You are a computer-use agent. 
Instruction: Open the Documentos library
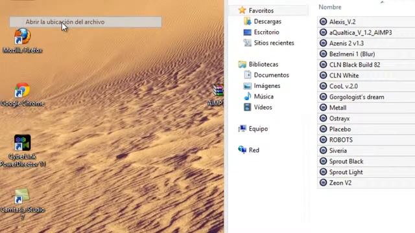pos(271,75)
